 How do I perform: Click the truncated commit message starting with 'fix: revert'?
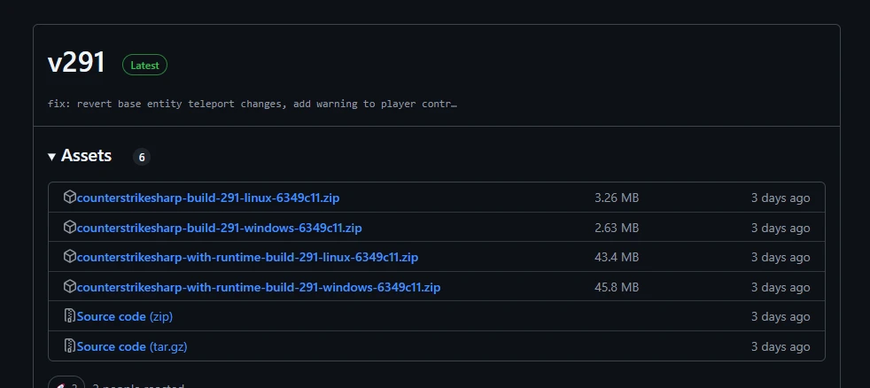click(x=252, y=104)
